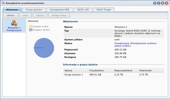Click Powiększanie link under Wolumen 1
The height and width of the screenshot is (99, 170).
(14, 30)
